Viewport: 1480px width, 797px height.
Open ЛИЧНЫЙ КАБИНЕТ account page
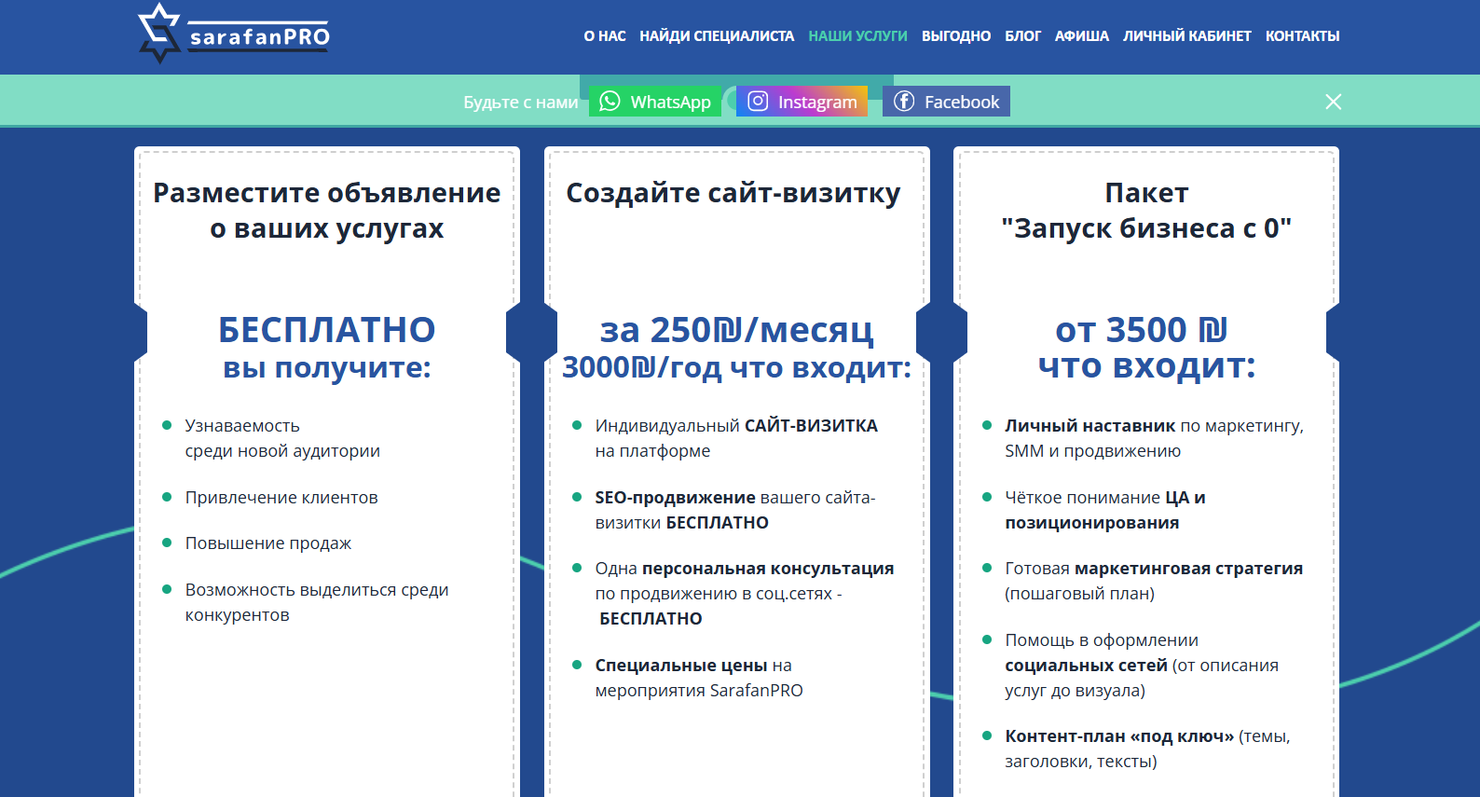[1186, 36]
